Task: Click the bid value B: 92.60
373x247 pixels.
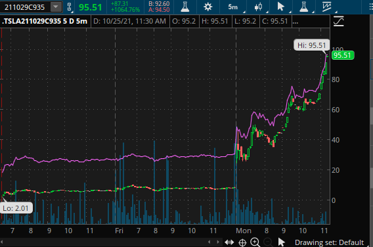Action: (159, 4)
